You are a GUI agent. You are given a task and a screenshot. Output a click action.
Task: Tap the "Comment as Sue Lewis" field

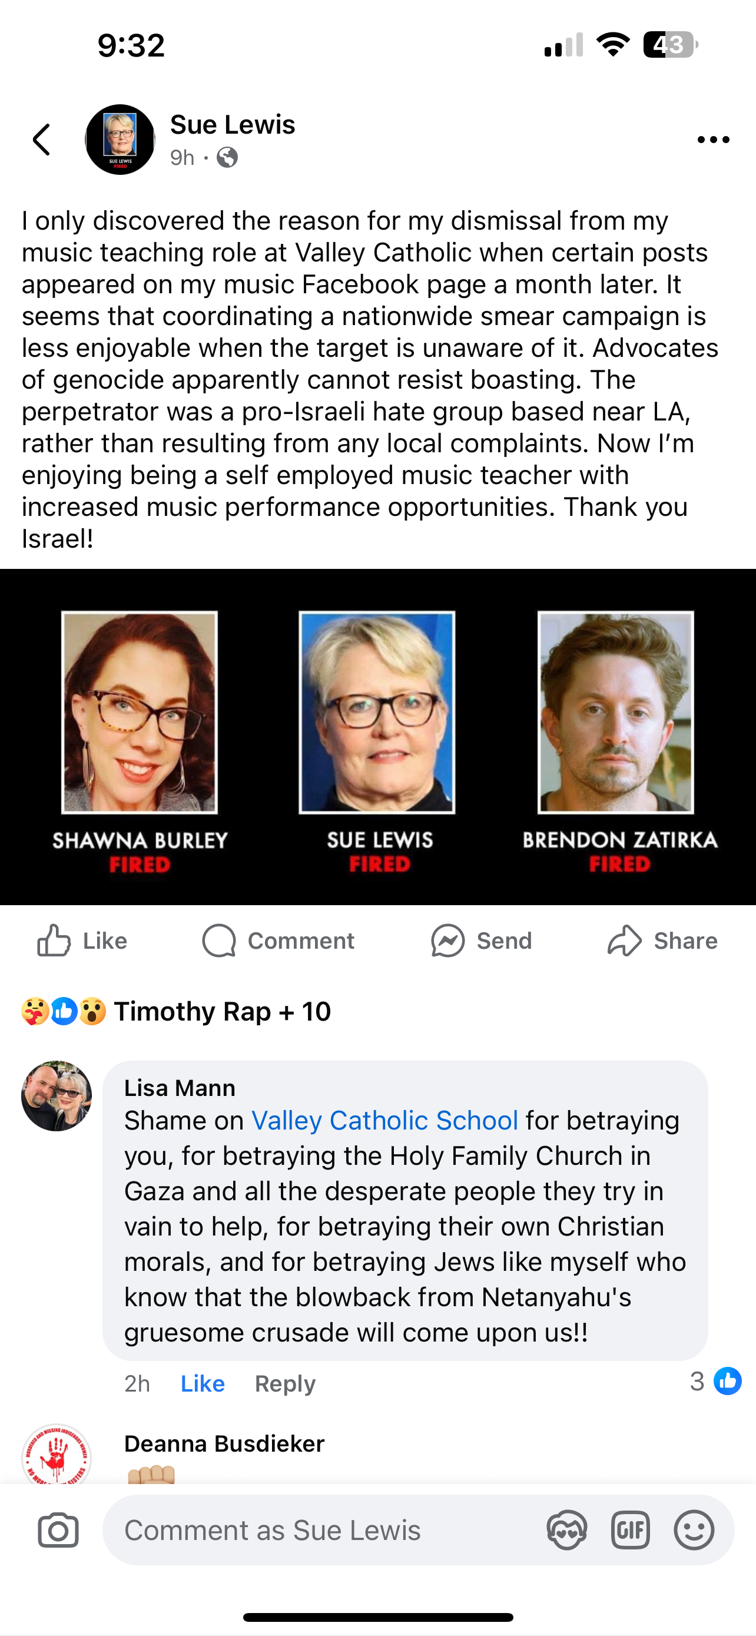click(317, 1530)
